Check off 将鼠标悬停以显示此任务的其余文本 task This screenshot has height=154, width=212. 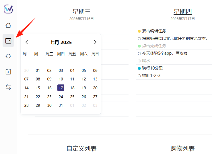coord(139,39)
